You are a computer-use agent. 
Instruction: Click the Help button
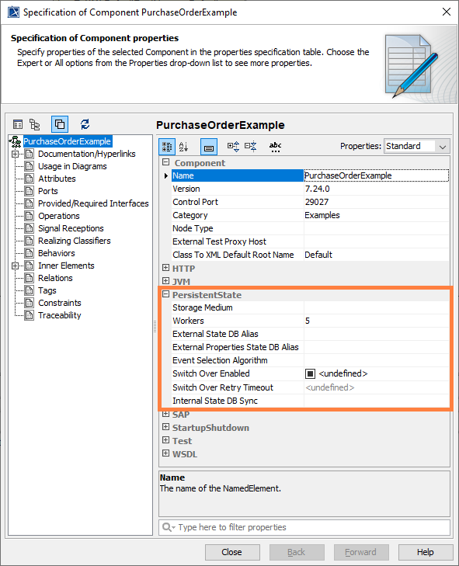pos(426,552)
